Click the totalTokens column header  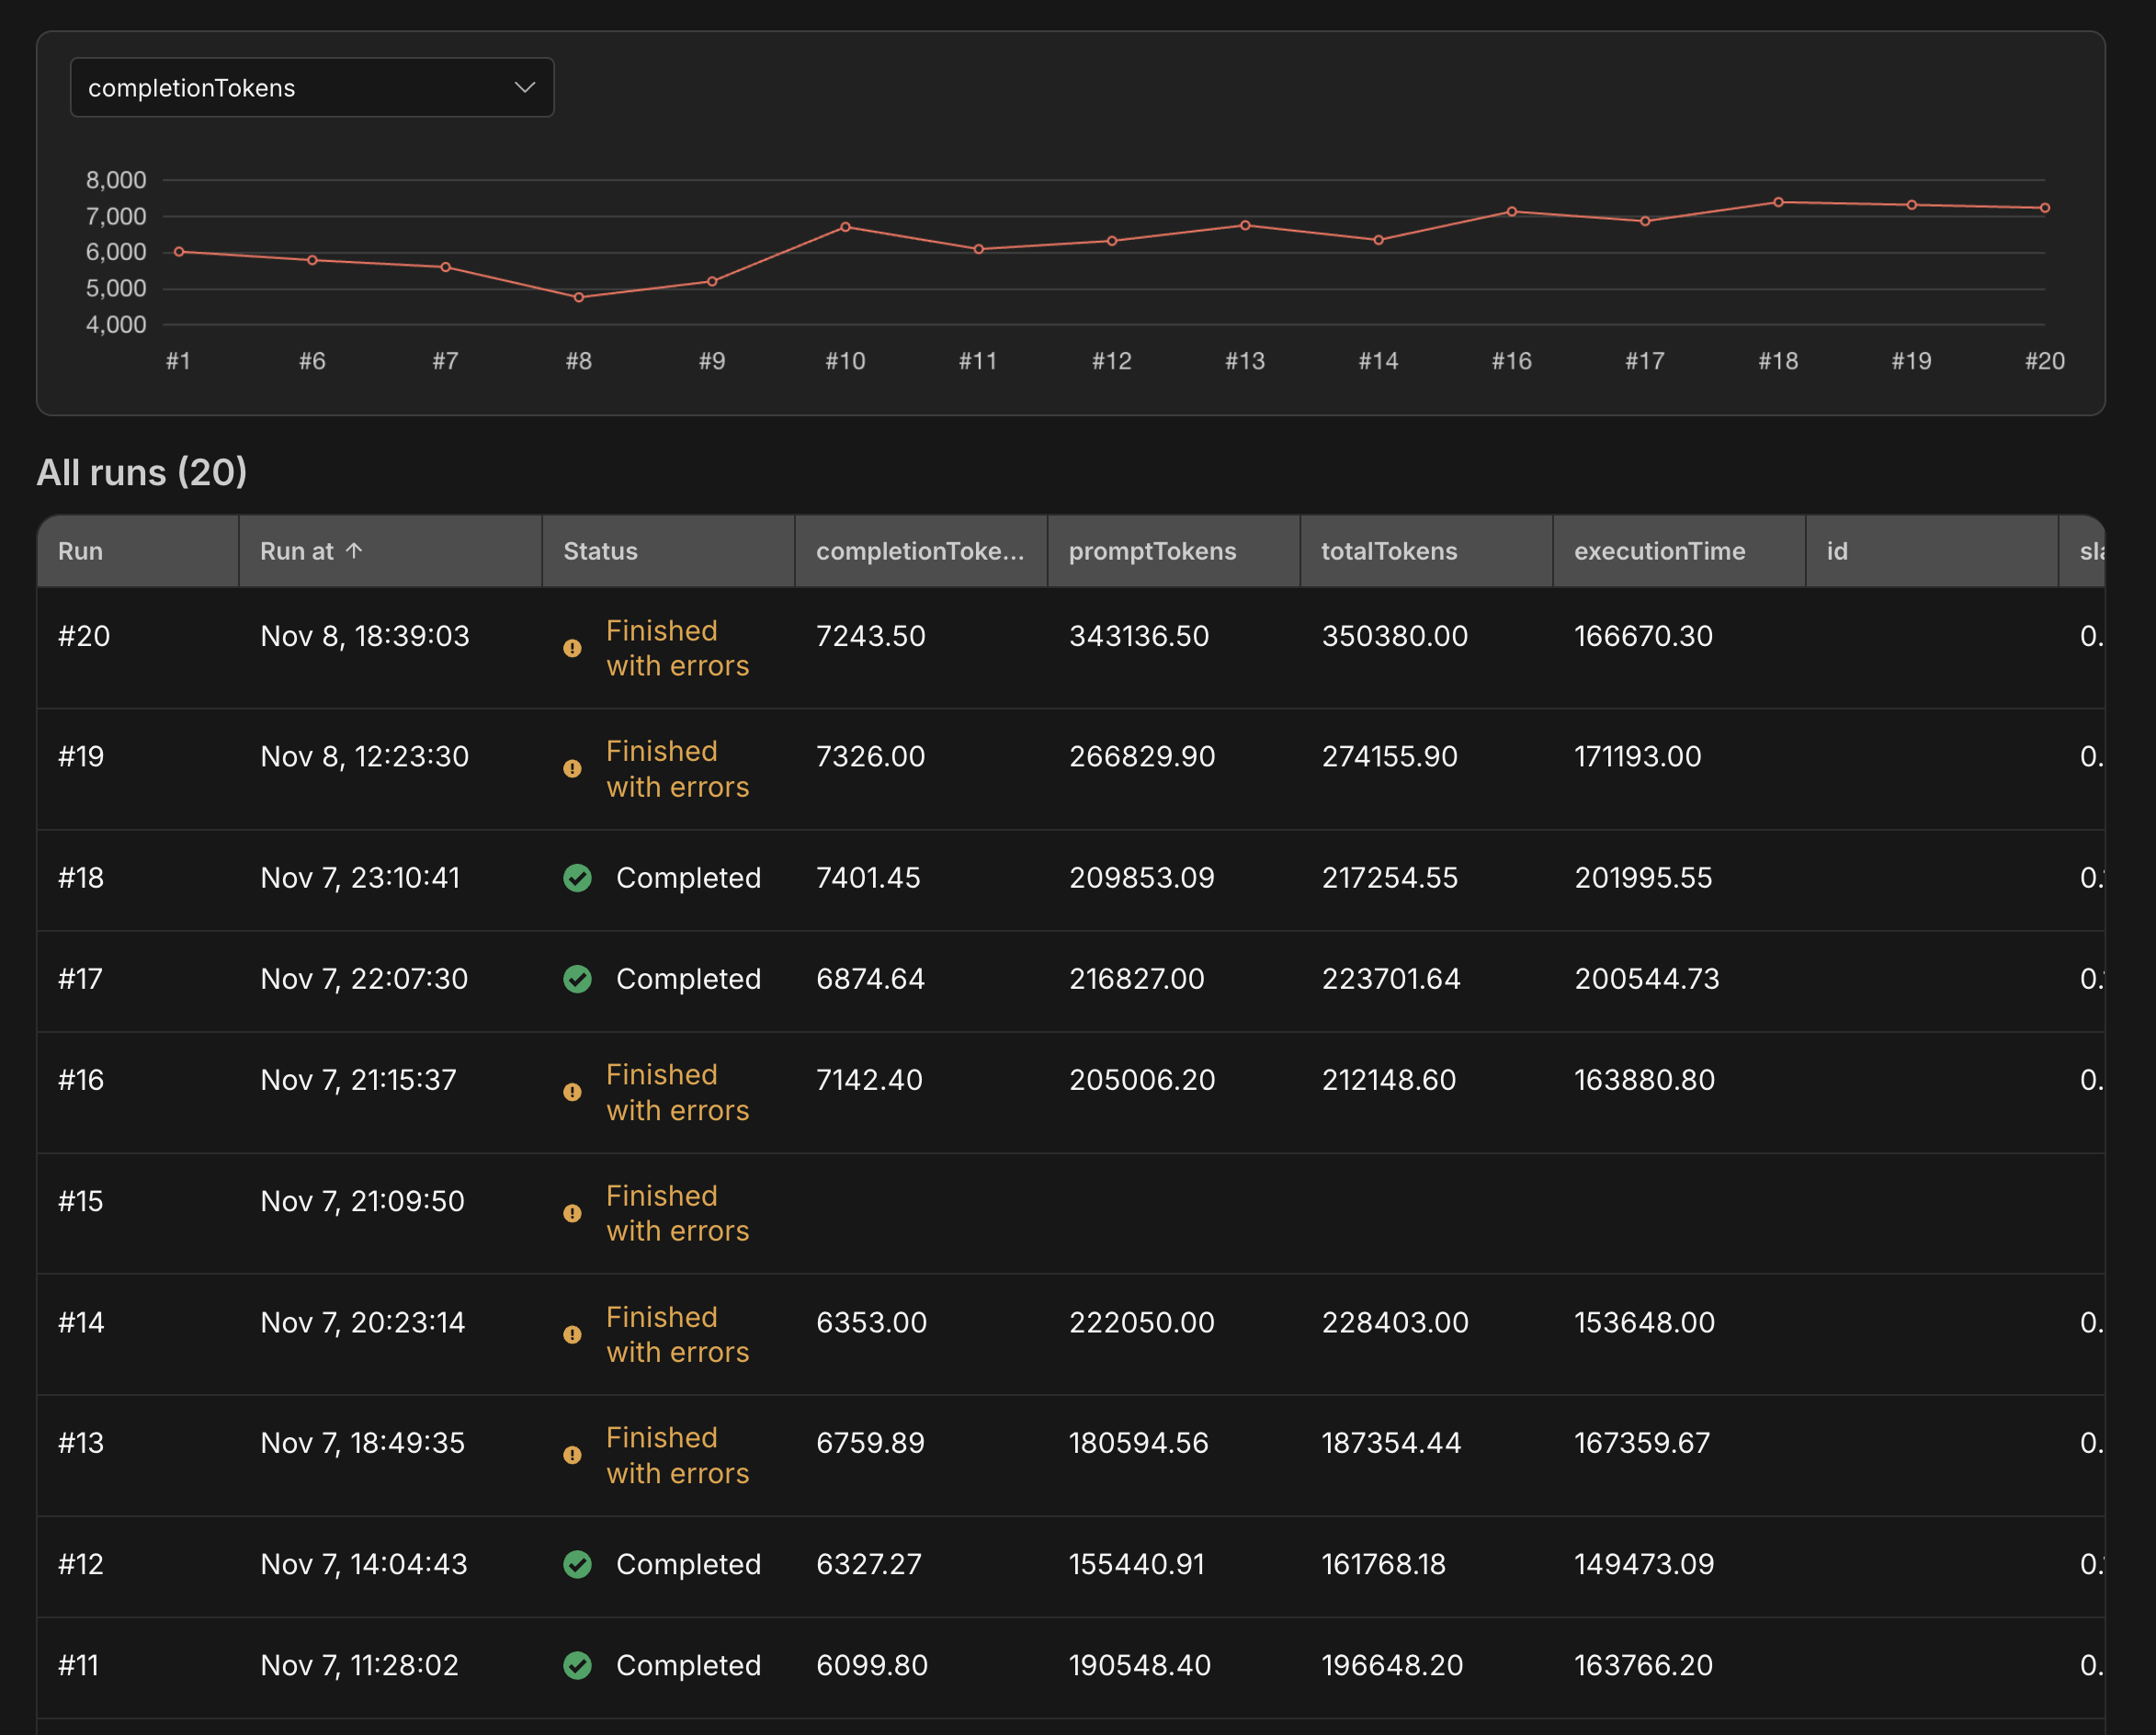click(x=1389, y=551)
